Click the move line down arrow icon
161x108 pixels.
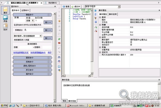coord(59,8)
